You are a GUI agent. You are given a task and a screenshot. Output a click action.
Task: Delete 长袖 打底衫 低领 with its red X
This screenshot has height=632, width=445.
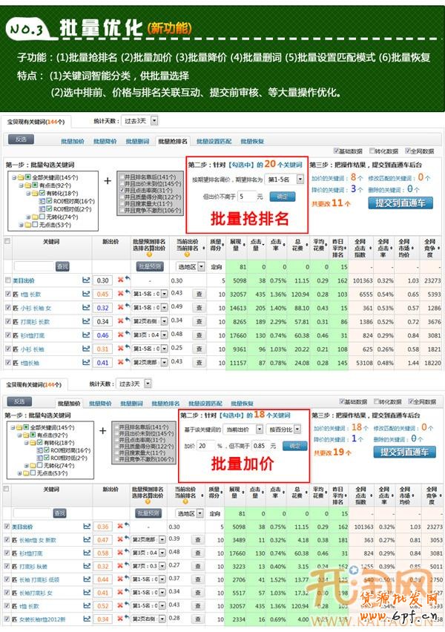(121, 579)
